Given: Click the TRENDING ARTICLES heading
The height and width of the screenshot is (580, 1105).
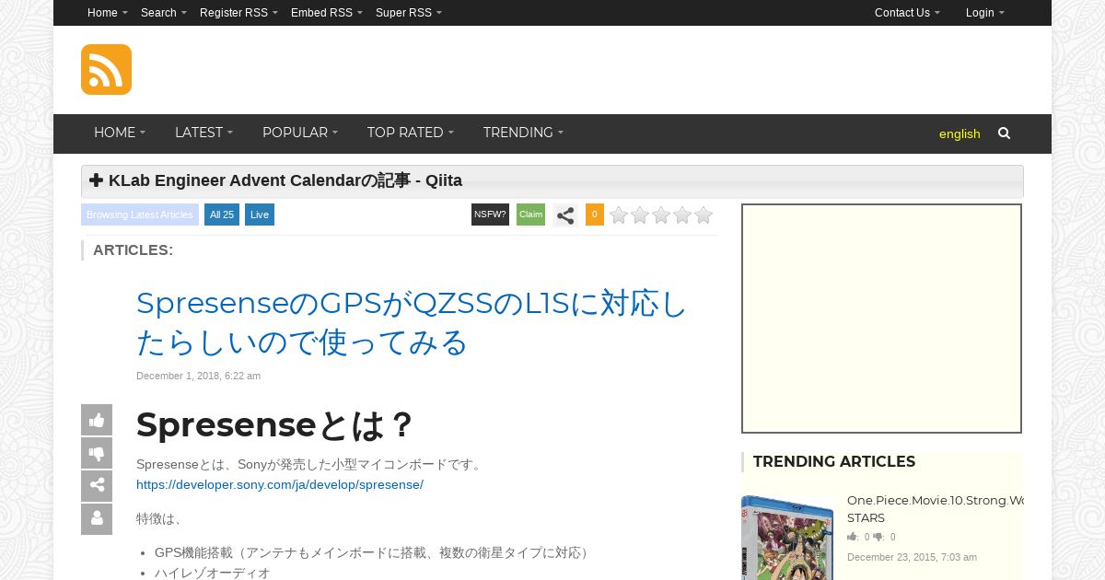Looking at the screenshot, I should click(834, 461).
